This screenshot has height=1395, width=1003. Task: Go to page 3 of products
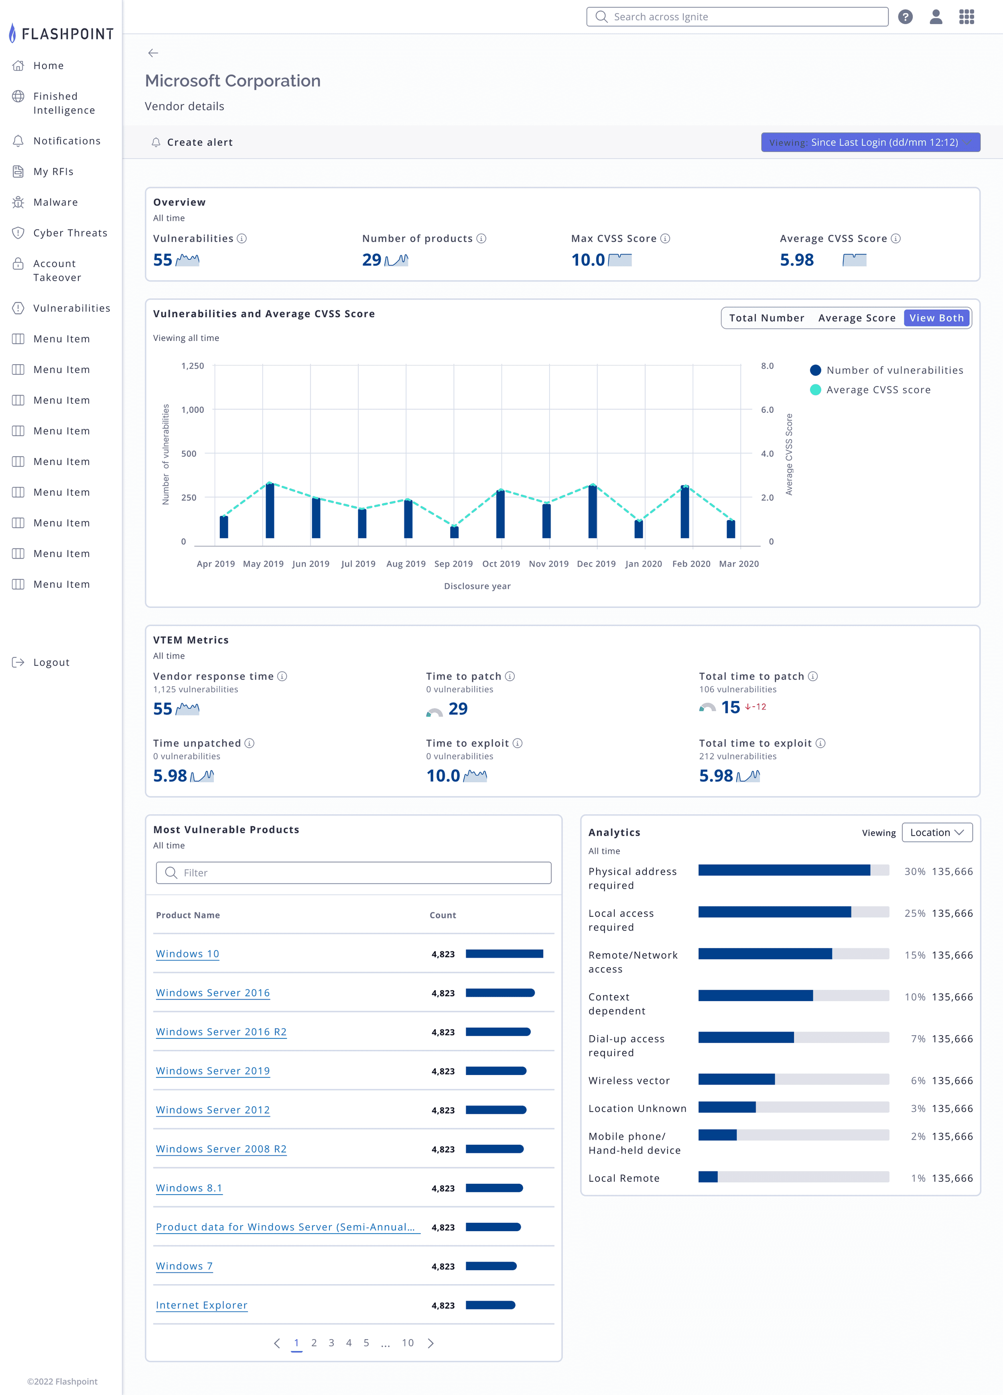pos(331,1343)
